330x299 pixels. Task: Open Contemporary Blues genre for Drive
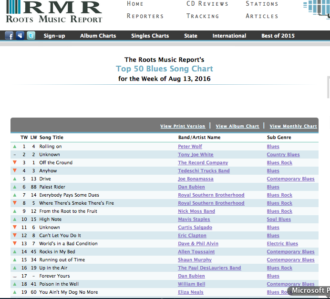point(290,179)
